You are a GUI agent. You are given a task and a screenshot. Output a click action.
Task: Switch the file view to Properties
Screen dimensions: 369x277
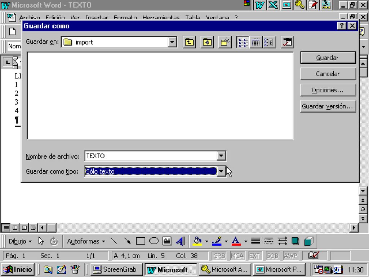pyautogui.click(x=269, y=42)
